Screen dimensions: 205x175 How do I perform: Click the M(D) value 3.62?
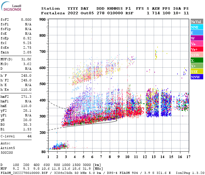27,64
